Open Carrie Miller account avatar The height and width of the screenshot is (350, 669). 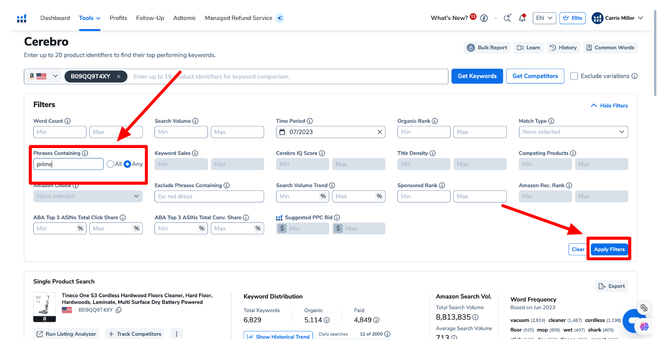597,18
